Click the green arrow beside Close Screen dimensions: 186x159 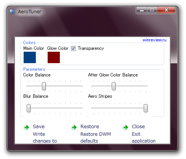click(126, 127)
